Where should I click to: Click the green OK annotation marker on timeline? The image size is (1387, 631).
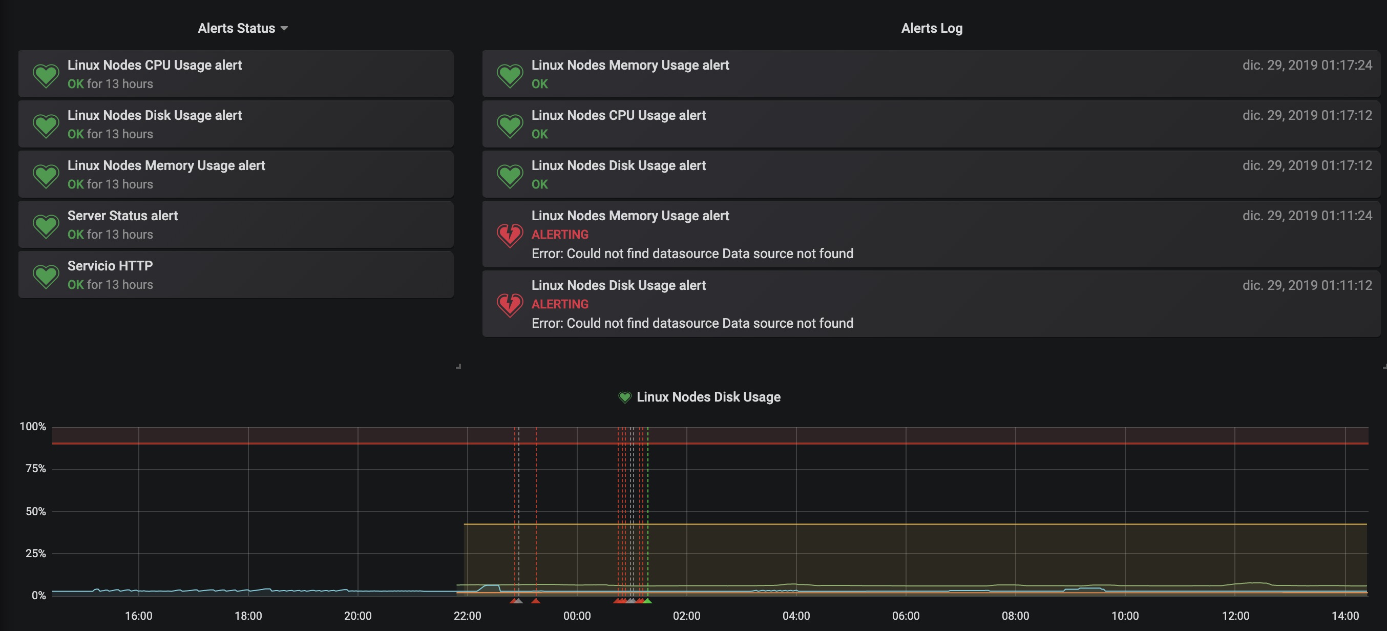[648, 600]
